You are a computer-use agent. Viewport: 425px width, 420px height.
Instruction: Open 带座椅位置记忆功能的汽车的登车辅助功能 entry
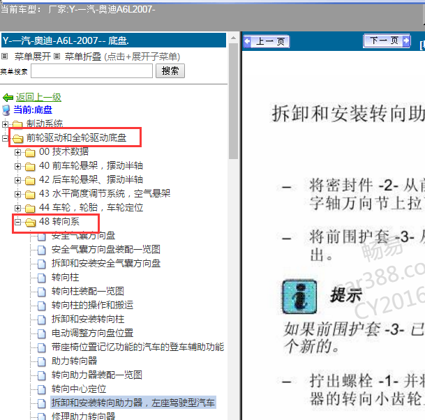(137, 347)
